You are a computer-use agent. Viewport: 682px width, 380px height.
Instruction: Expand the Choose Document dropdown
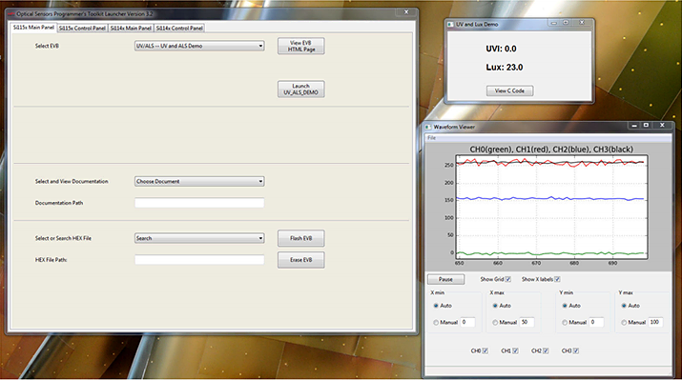coord(199,181)
